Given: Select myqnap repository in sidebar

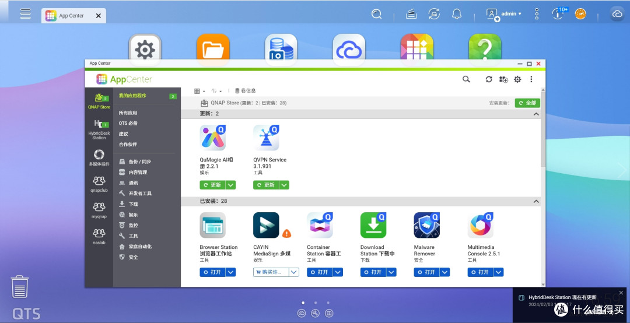Looking at the screenshot, I should [x=99, y=210].
